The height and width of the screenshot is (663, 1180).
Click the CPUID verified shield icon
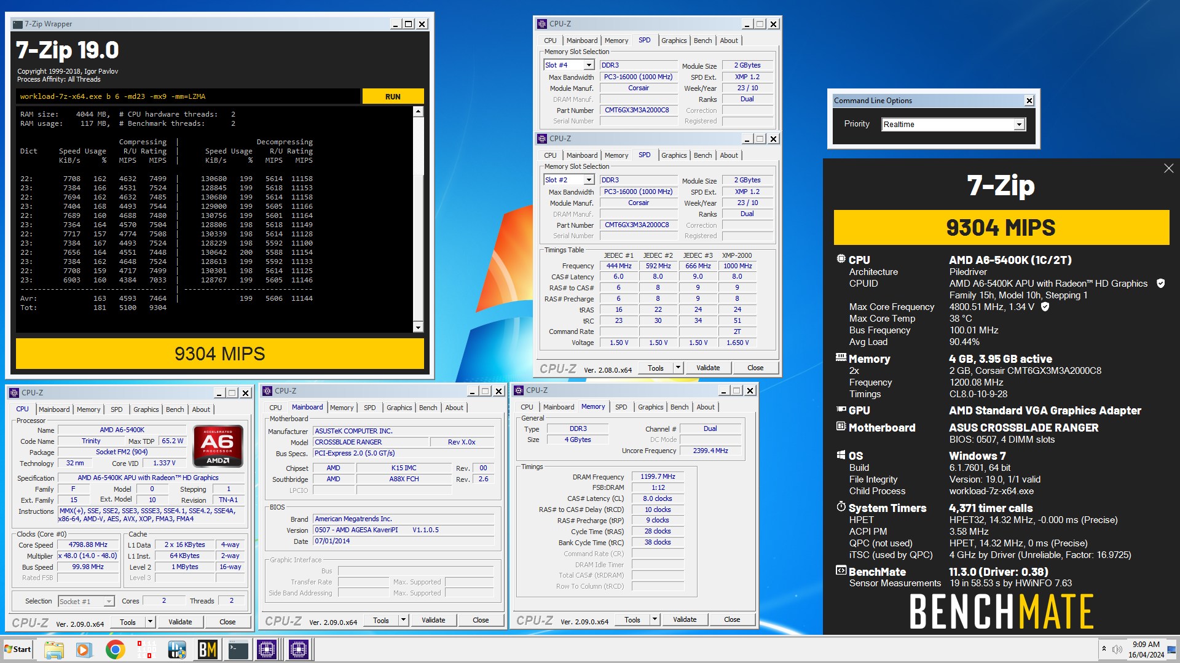pos(1161,284)
